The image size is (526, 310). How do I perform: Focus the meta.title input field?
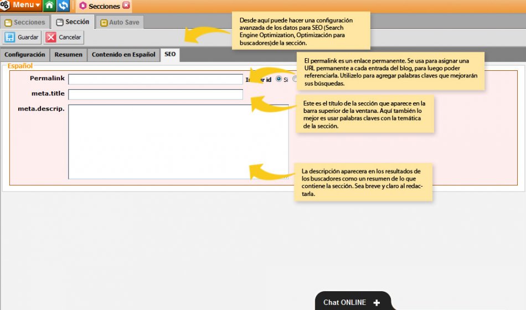click(x=156, y=94)
